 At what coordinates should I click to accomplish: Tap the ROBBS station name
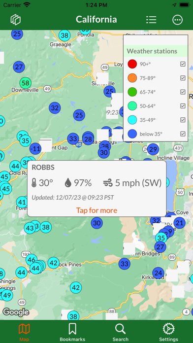(43, 168)
